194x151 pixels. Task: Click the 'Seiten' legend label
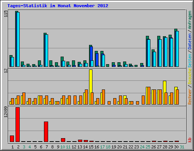click(190, 61)
